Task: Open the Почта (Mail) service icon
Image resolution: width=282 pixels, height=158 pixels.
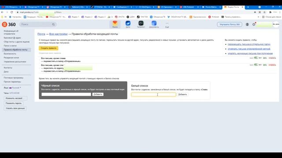Action: click(x=115, y=24)
